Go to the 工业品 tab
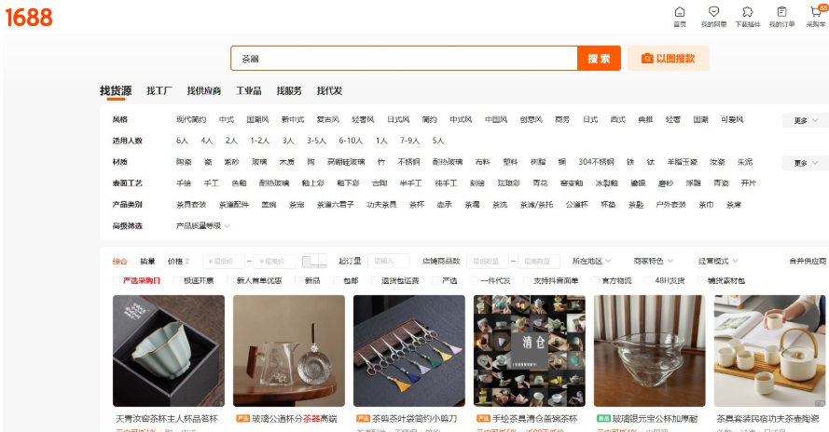The image size is (829, 432). click(249, 91)
